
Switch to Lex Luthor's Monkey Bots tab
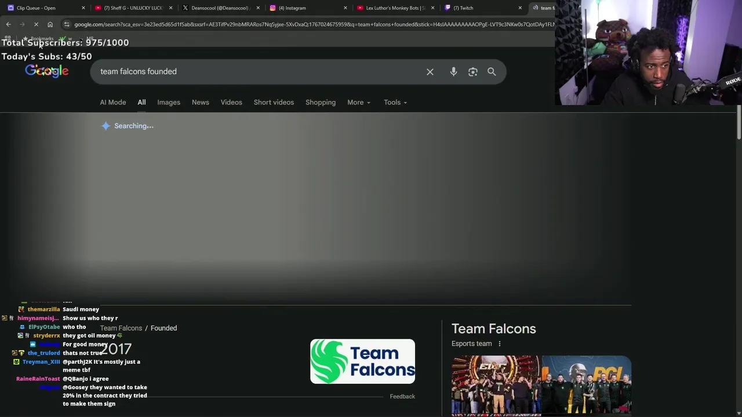(392, 8)
